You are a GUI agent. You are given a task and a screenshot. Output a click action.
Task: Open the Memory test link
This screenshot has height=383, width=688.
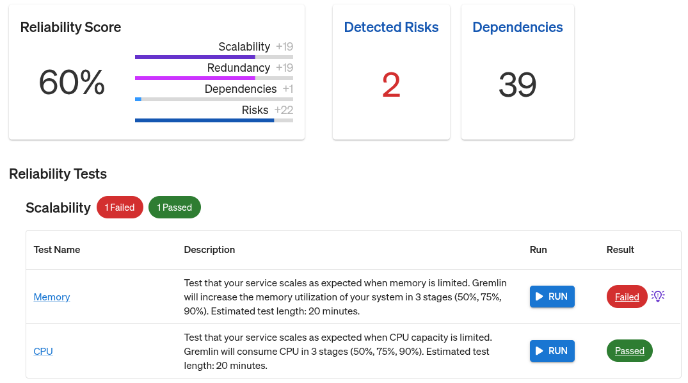click(52, 297)
